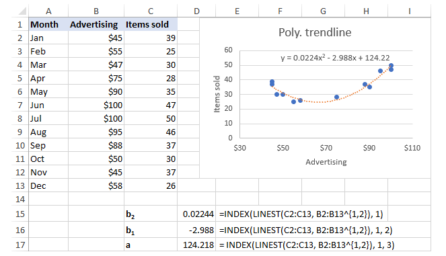Click the $70 horizontal axis label
This screenshot has height=256, width=446.
326,148
